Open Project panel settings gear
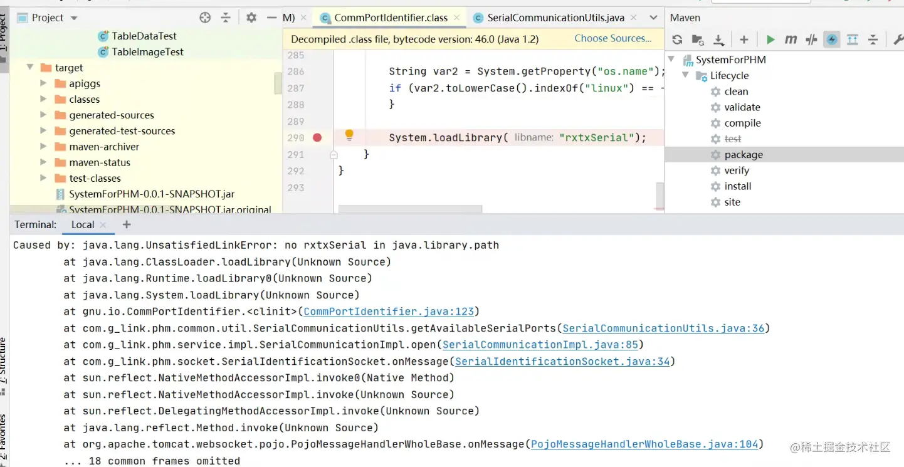Image resolution: width=904 pixels, height=467 pixels. click(251, 18)
